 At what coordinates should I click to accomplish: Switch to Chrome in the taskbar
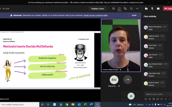pos(67,105)
